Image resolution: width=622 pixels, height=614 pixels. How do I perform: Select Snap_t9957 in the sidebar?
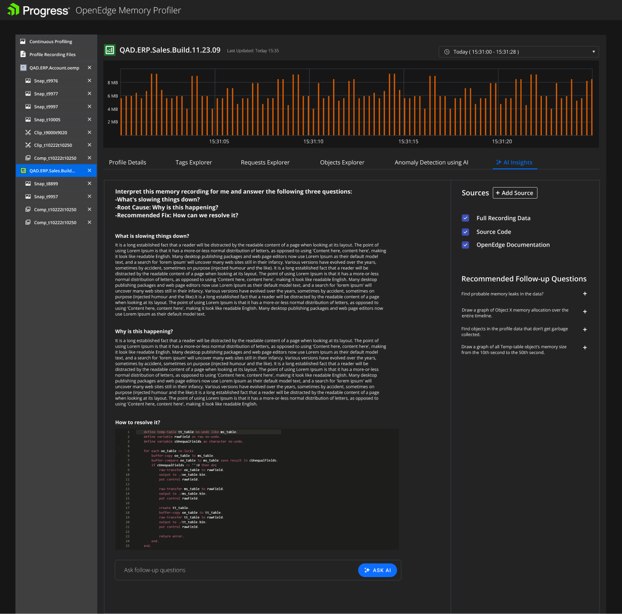click(x=46, y=197)
